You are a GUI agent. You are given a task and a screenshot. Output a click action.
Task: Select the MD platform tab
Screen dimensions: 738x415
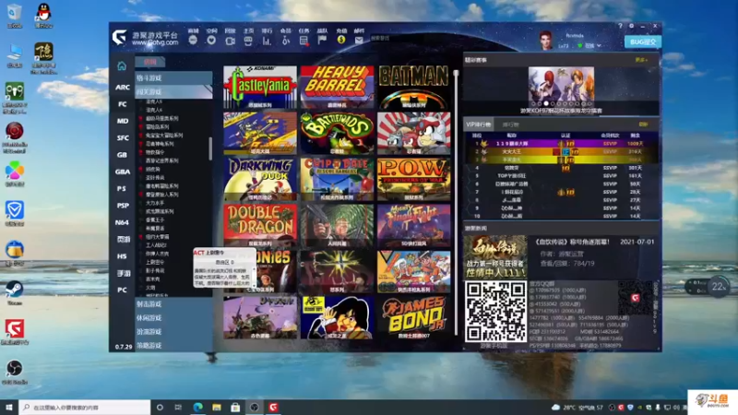pos(123,121)
